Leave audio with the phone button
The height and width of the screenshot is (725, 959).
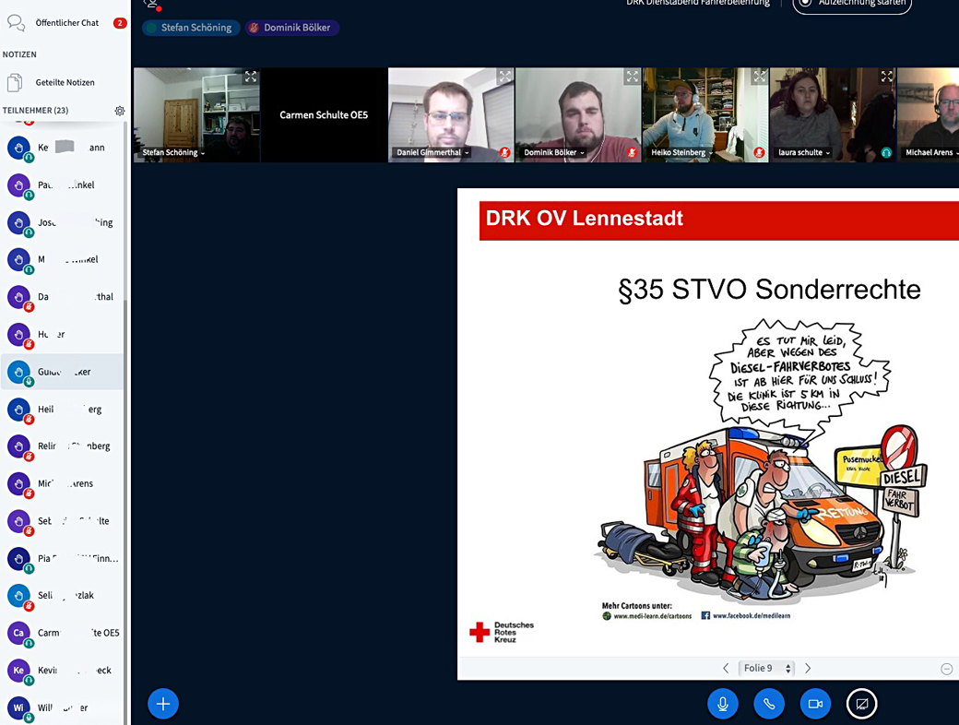click(769, 704)
